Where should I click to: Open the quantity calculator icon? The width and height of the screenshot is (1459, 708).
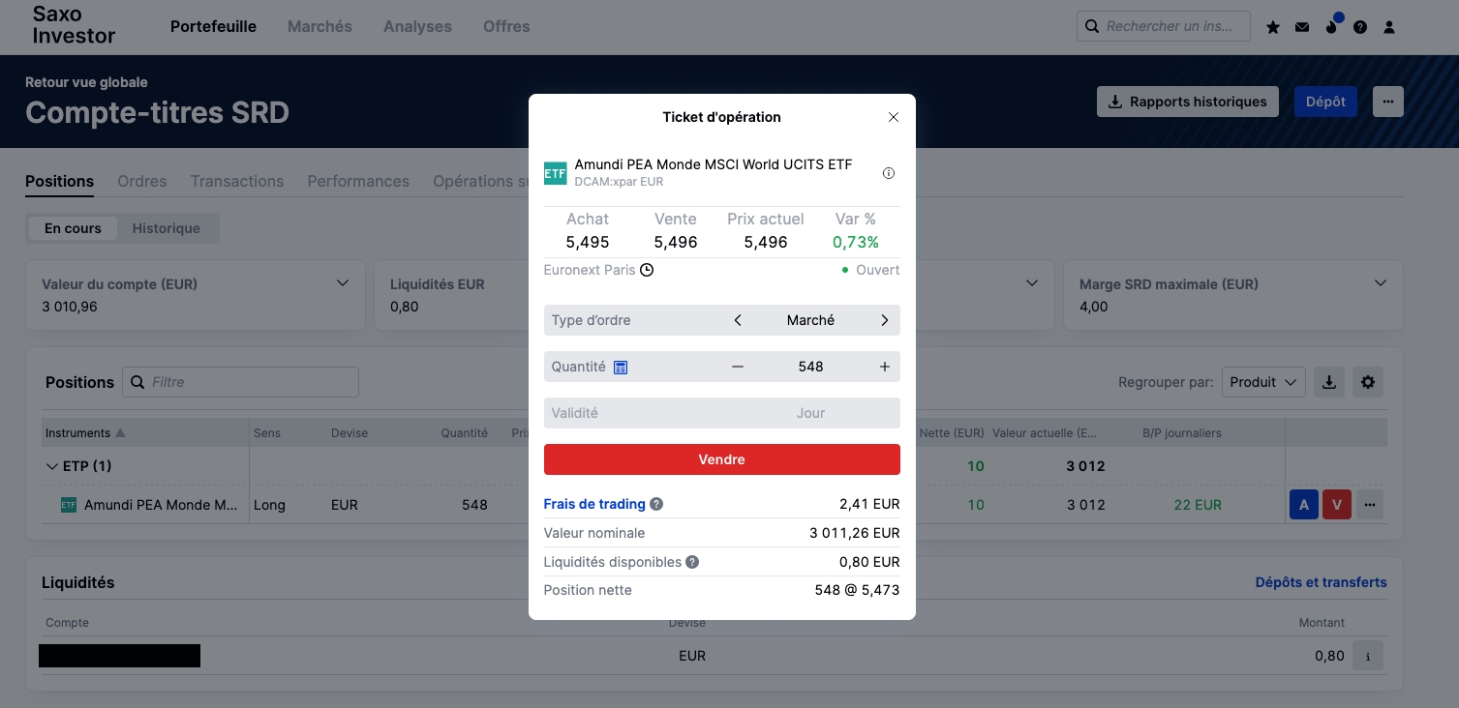(x=621, y=368)
